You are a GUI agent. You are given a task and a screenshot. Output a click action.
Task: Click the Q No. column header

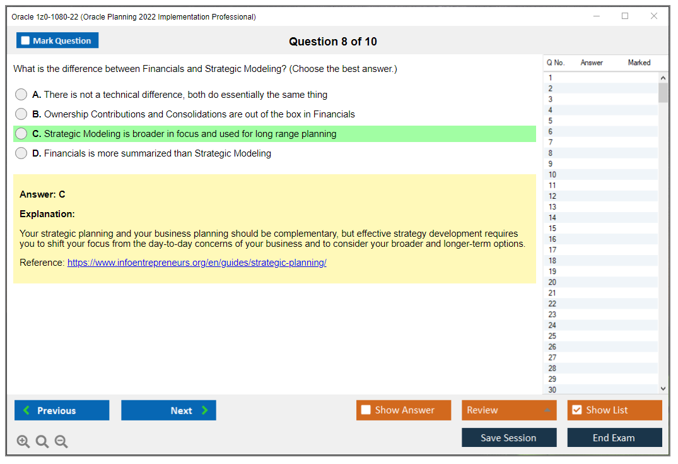pos(556,62)
